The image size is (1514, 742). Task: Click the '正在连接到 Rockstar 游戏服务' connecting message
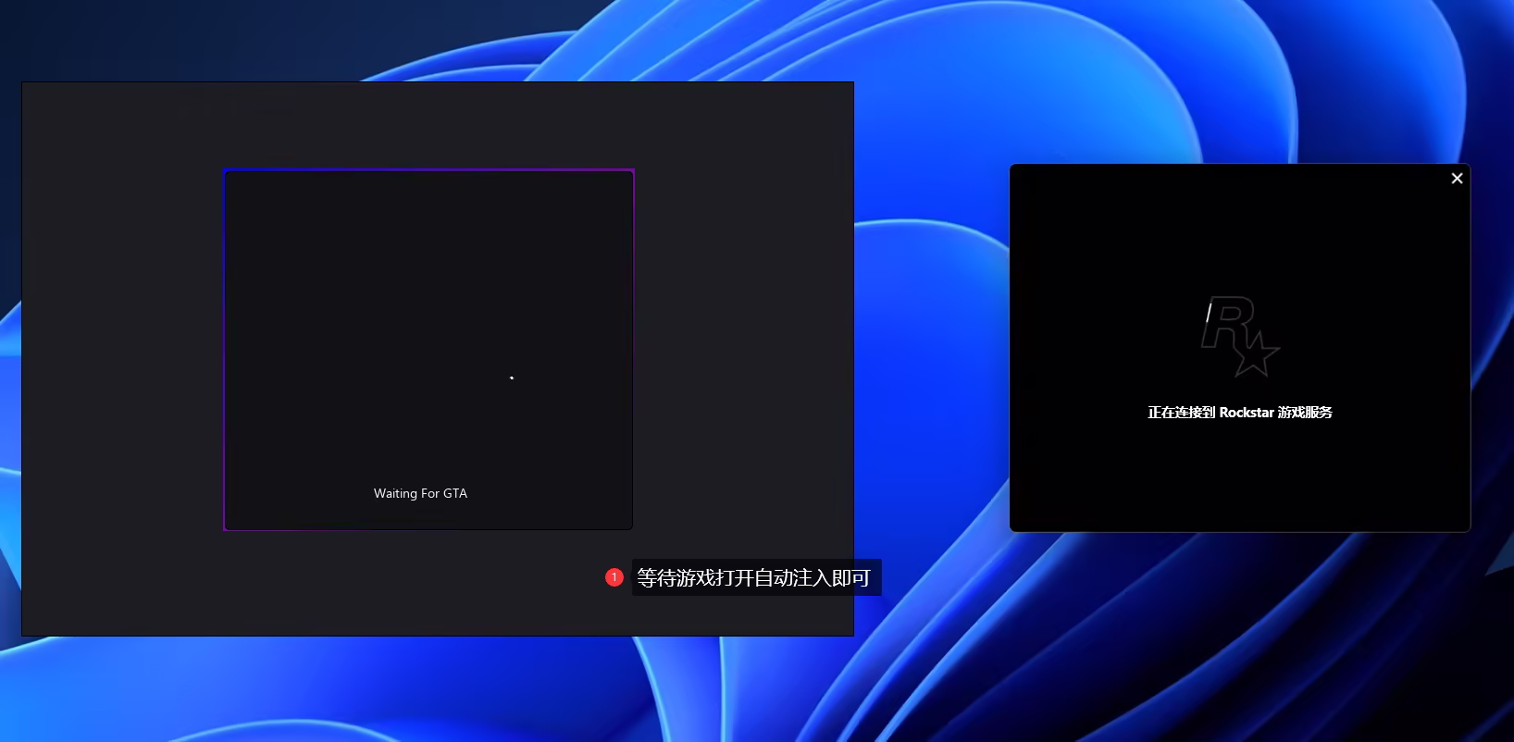(x=1240, y=413)
